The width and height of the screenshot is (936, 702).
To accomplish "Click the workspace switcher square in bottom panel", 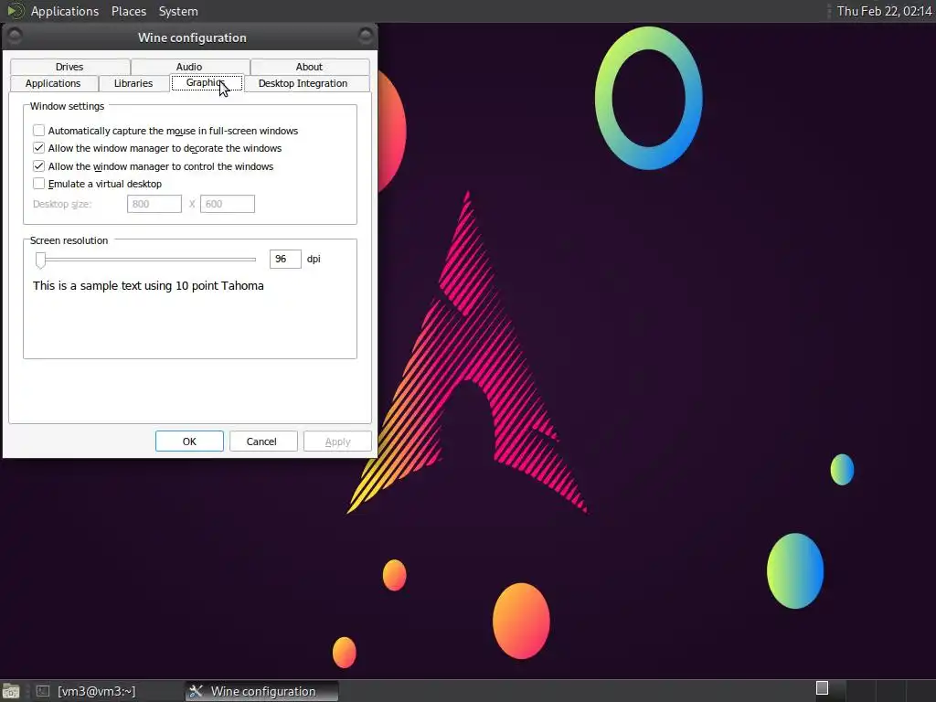I will coord(822,687).
